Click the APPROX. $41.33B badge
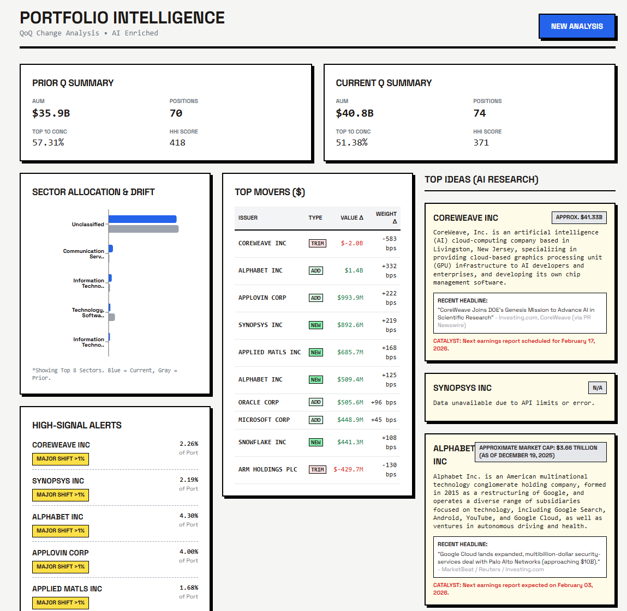Image resolution: width=627 pixels, height=611 pixels. coord(578,217)
